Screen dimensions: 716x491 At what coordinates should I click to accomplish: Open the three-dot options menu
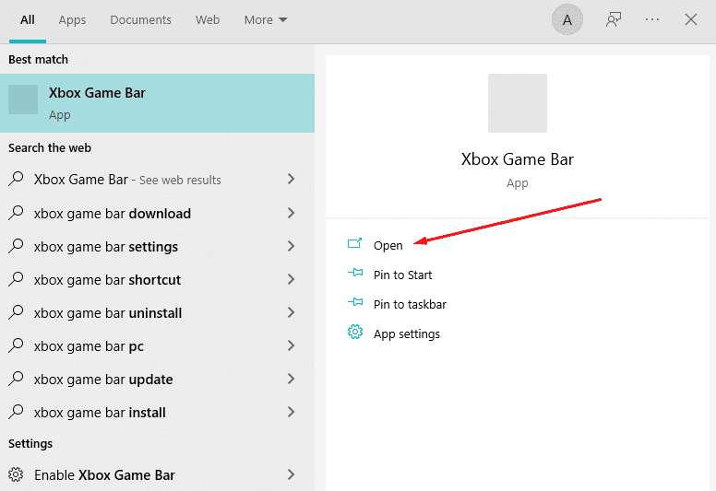point(652,19)
